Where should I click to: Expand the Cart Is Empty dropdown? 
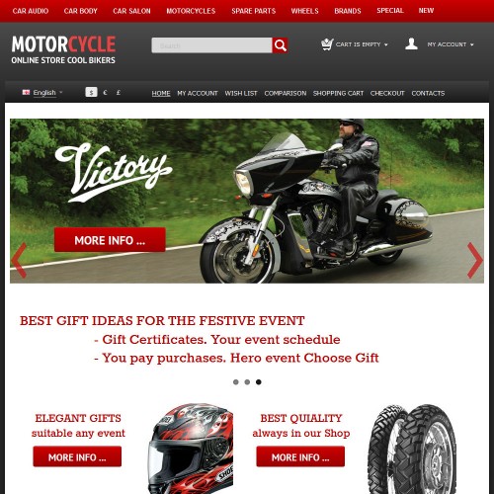click(x=362, y=44)
